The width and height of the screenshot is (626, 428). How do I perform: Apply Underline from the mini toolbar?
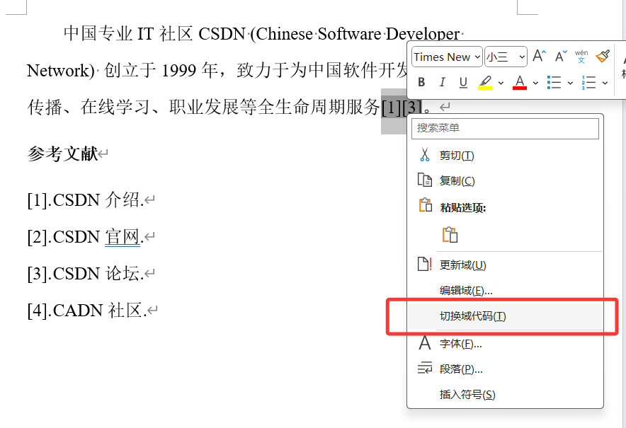pos(463,82)
